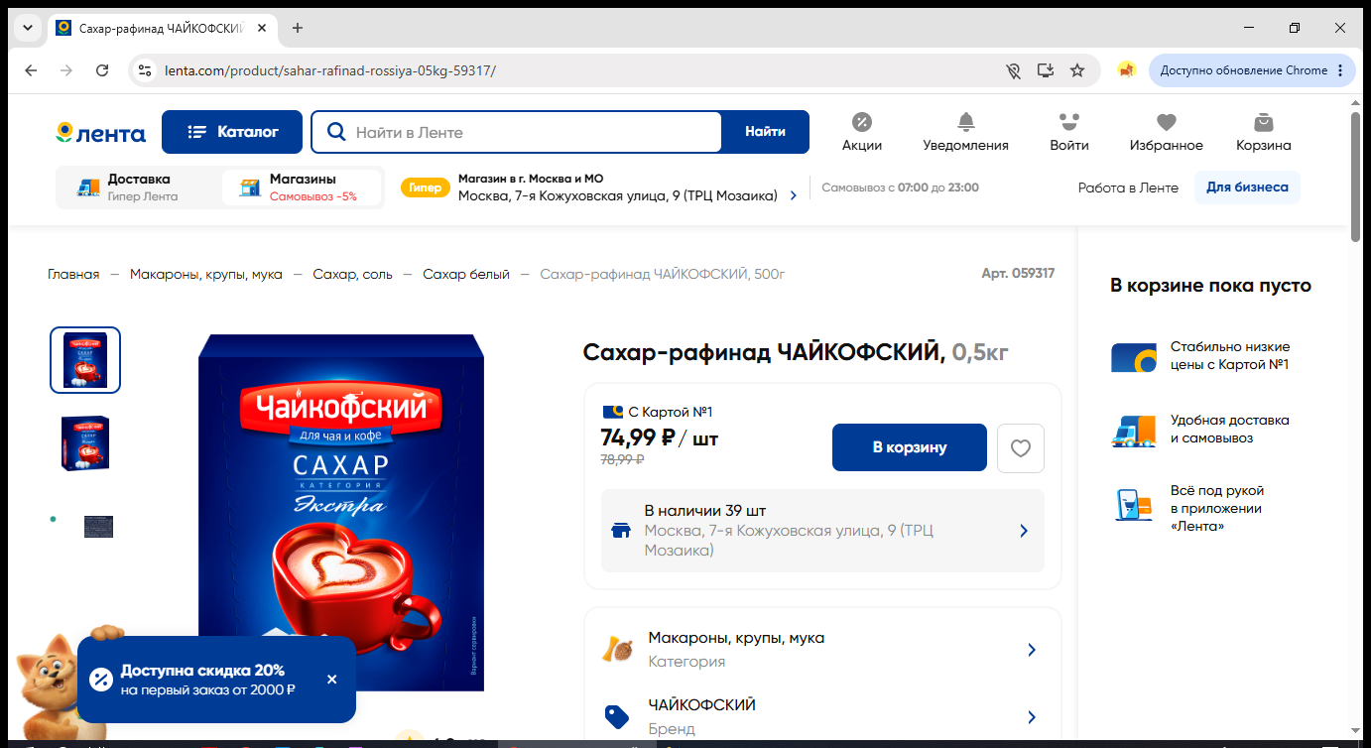Bookmark this page with the star icon
The width and height of the screenshot is (1371, 748).
pyautogui.click(x=1077, y=70)
